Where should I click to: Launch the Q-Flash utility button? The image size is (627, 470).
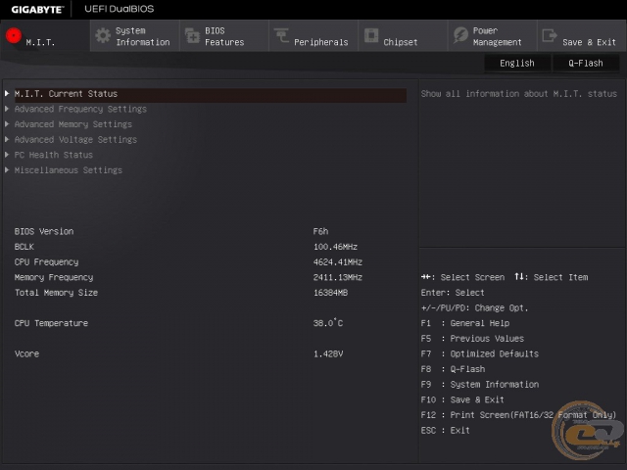pos(586,63)
